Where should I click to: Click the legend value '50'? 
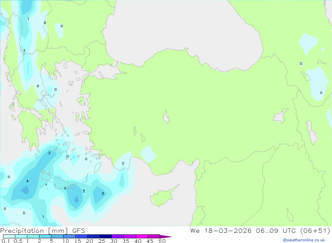point(162,241)
